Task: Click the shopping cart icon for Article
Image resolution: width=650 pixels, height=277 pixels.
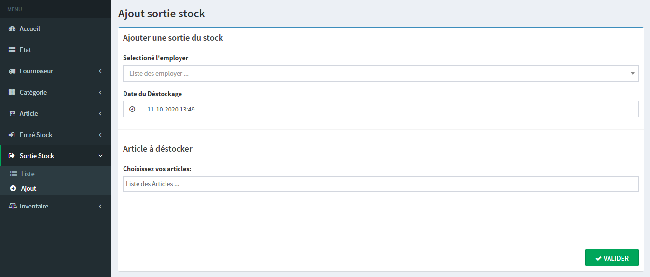Action: 12,114
